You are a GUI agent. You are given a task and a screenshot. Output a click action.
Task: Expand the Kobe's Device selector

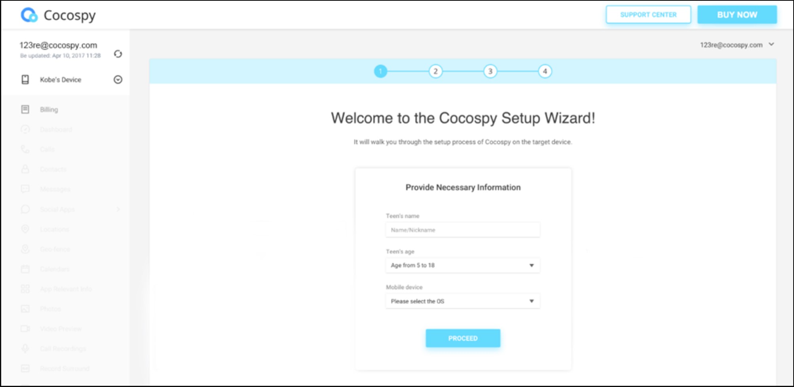pos(118,80)
